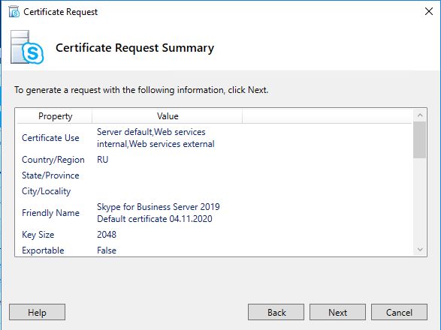This screenshot has height=330, width=441.
Task: Select the Friendly Name property label
Action: point(50,212)
